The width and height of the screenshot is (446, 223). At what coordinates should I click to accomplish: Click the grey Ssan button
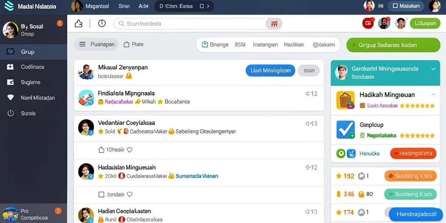point(309,70)
